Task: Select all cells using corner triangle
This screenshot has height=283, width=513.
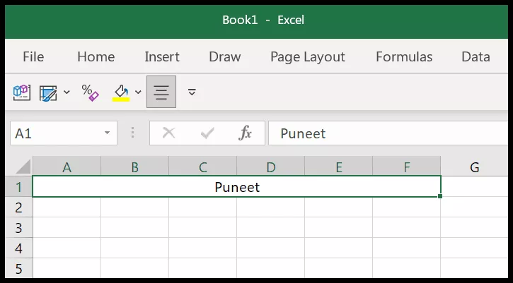Action: 23,167
